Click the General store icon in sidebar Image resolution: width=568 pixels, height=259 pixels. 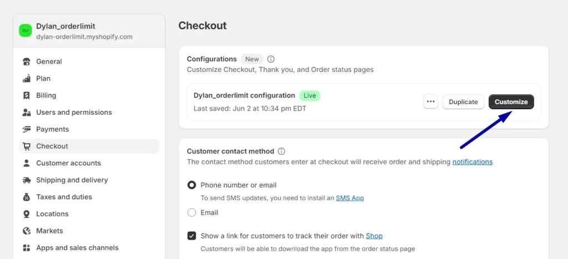(x=27, y=61)
